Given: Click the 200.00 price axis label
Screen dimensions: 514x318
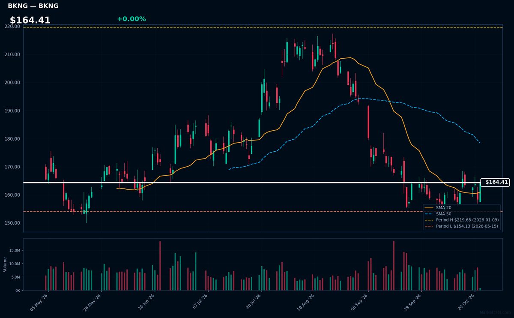Looking at the screenshot, I should tap(13, 83).
